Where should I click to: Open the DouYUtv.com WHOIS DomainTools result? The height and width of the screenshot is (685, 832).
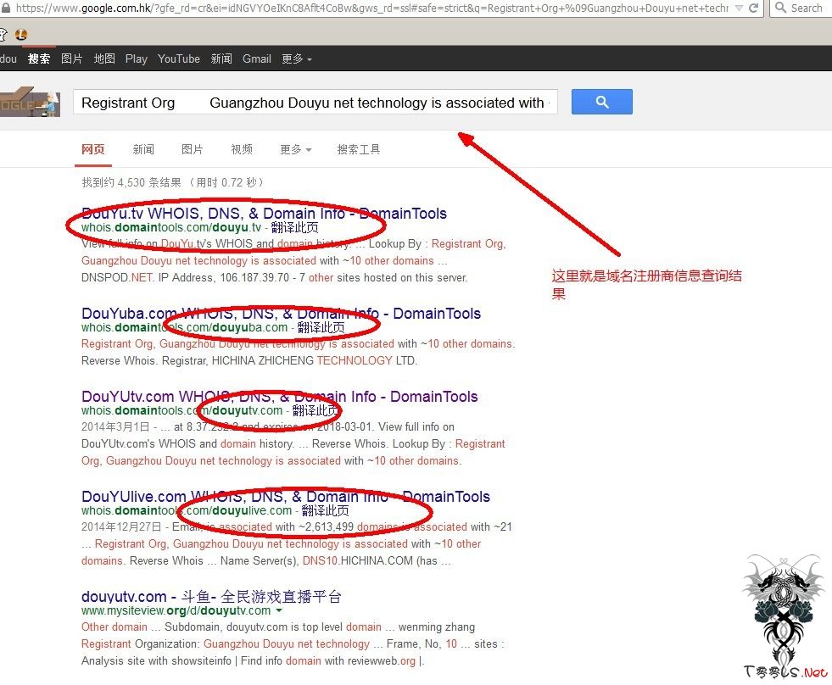(x=280, y=397)
